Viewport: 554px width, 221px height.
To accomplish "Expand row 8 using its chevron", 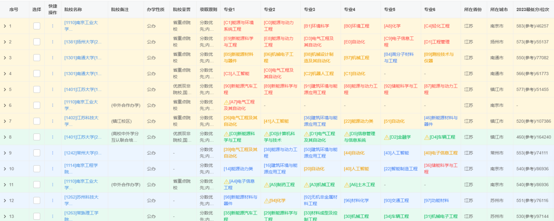I will pyautogui.click(x=5, y=137).
